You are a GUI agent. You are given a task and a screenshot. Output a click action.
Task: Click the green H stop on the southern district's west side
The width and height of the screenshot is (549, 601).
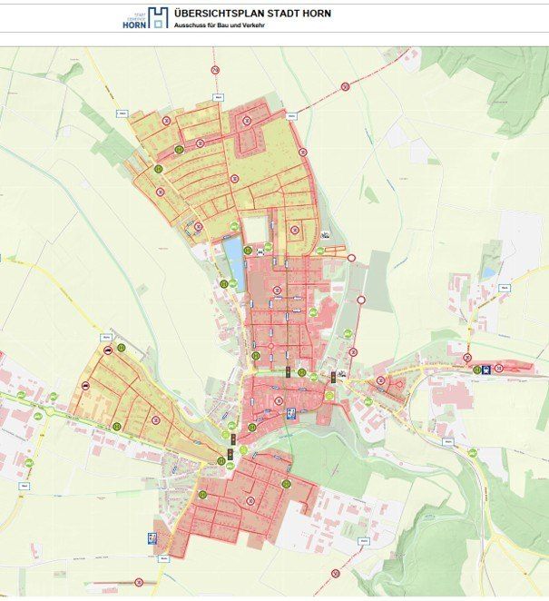click(x=202, y=495)
